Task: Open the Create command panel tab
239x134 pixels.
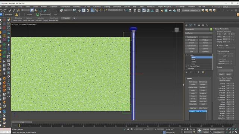Action: pyautogui.click(x=186, y=25)
